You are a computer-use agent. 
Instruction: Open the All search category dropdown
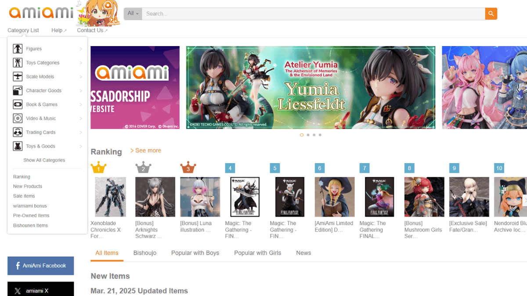133,14
